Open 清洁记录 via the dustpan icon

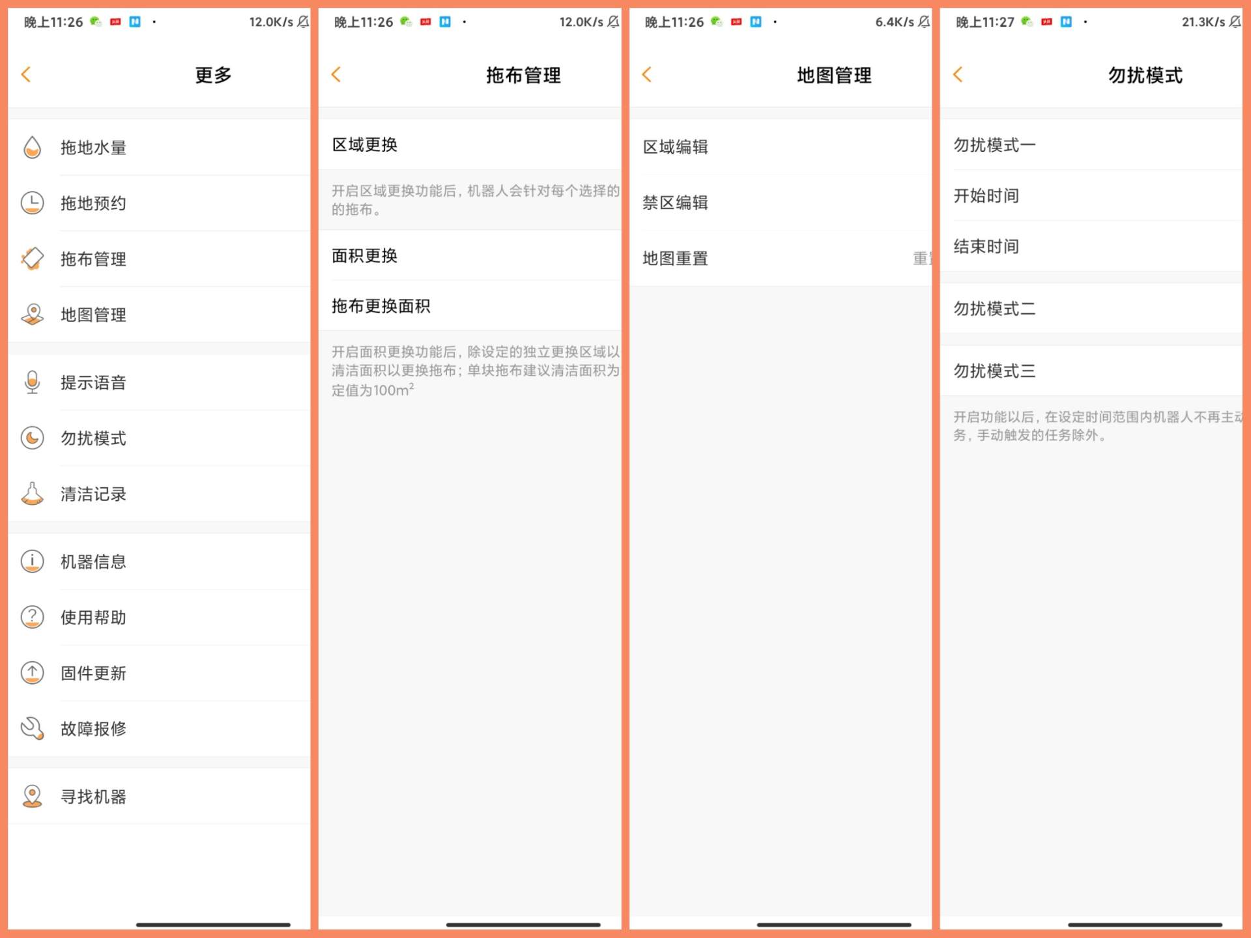(x=31, y=494)
